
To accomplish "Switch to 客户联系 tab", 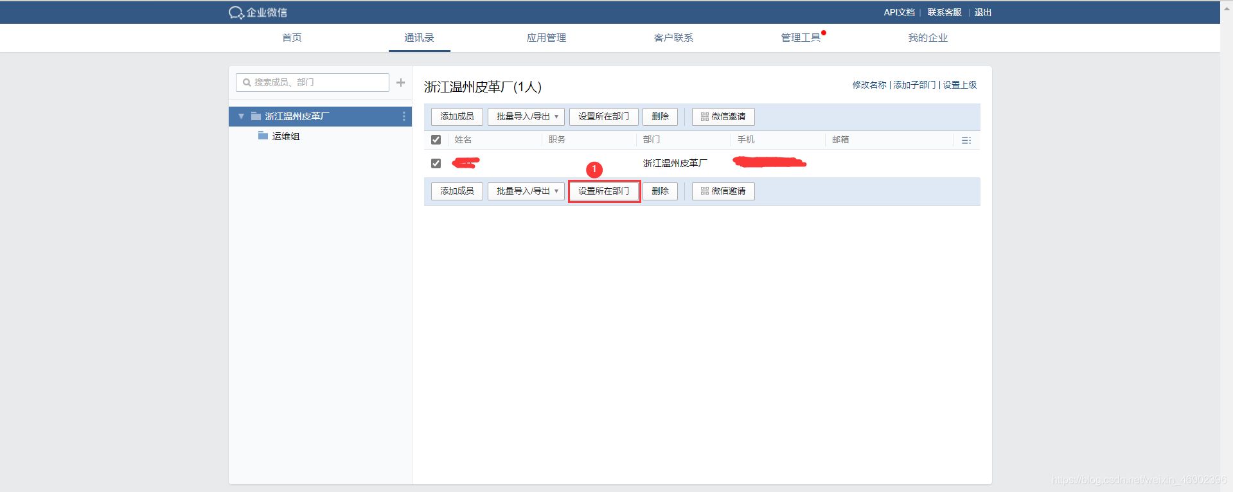I will (x=673, y=38).
